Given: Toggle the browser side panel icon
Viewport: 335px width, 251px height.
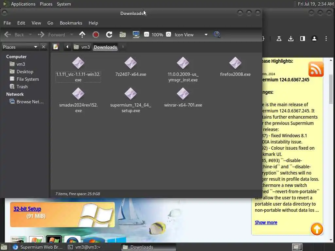Looking at the screenshot, I should [302, 39].
